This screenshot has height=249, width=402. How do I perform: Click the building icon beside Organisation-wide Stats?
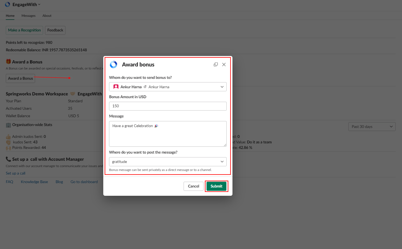coord(9,125)
